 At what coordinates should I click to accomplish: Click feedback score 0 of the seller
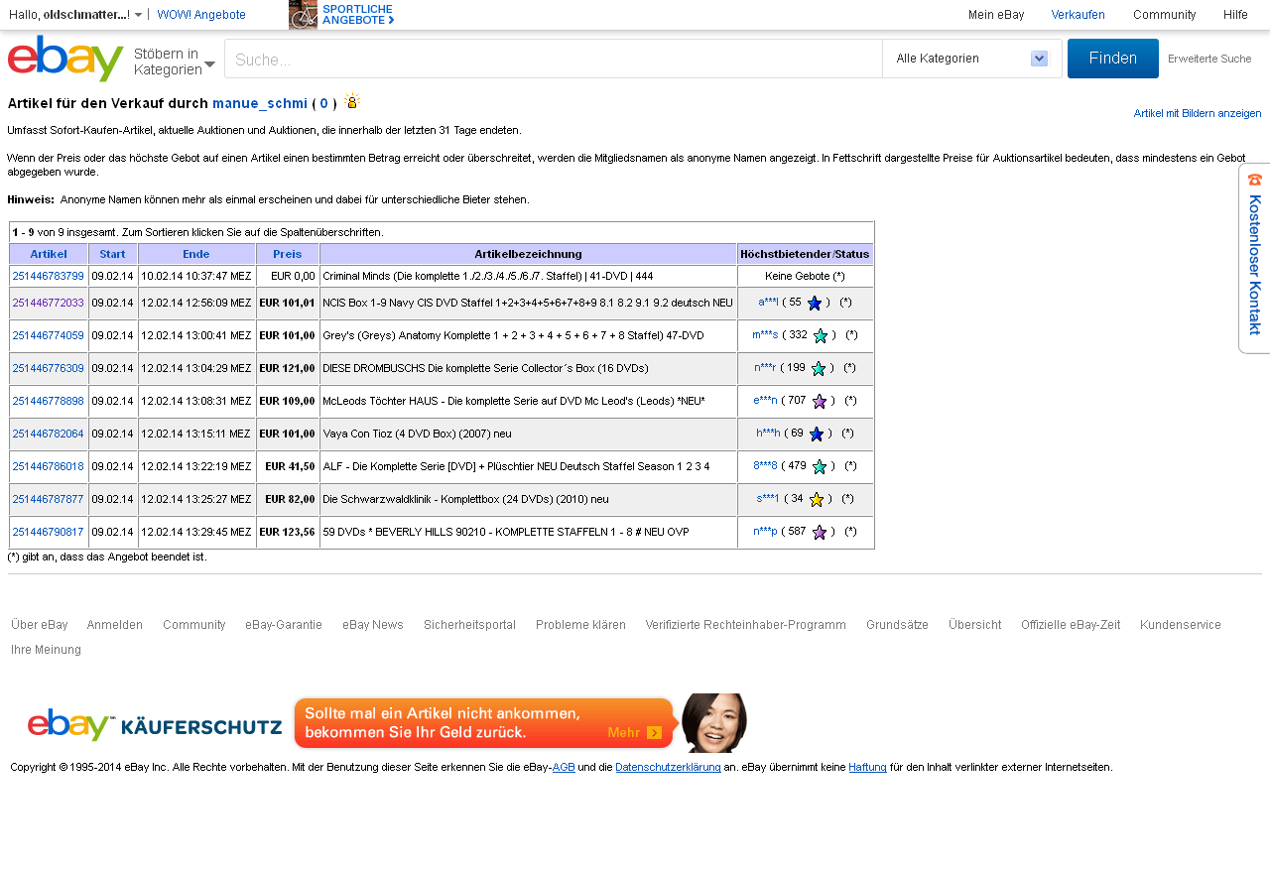(x=323, y=103)
